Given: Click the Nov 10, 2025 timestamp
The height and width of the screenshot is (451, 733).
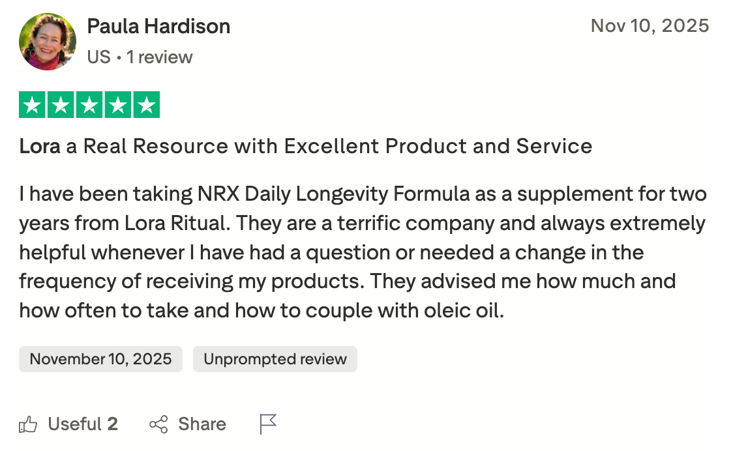Looking at the screenshot, I should click(650, 25).
